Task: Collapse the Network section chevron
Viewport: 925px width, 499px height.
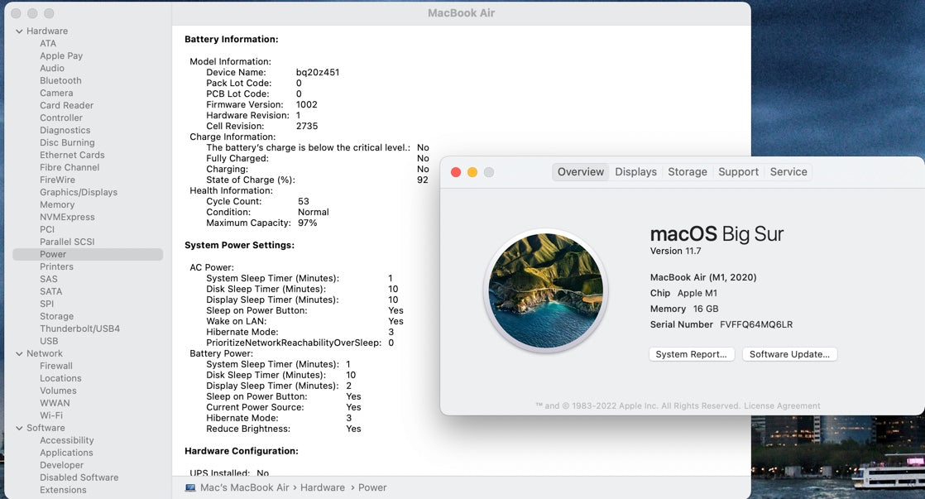Action: pyautogui.click(x=19, y=353)
